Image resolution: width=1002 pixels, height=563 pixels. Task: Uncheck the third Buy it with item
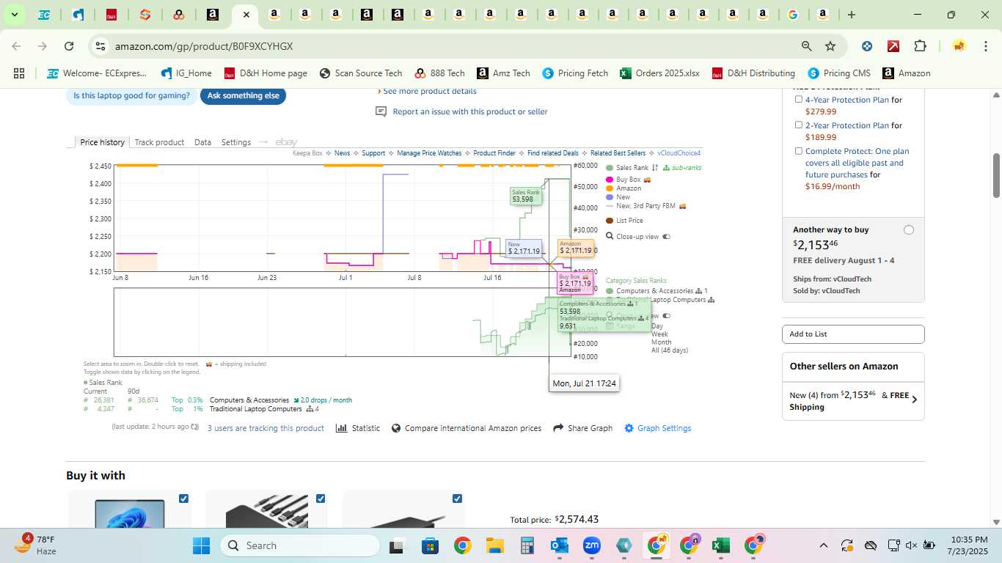[x=458, y=498]
